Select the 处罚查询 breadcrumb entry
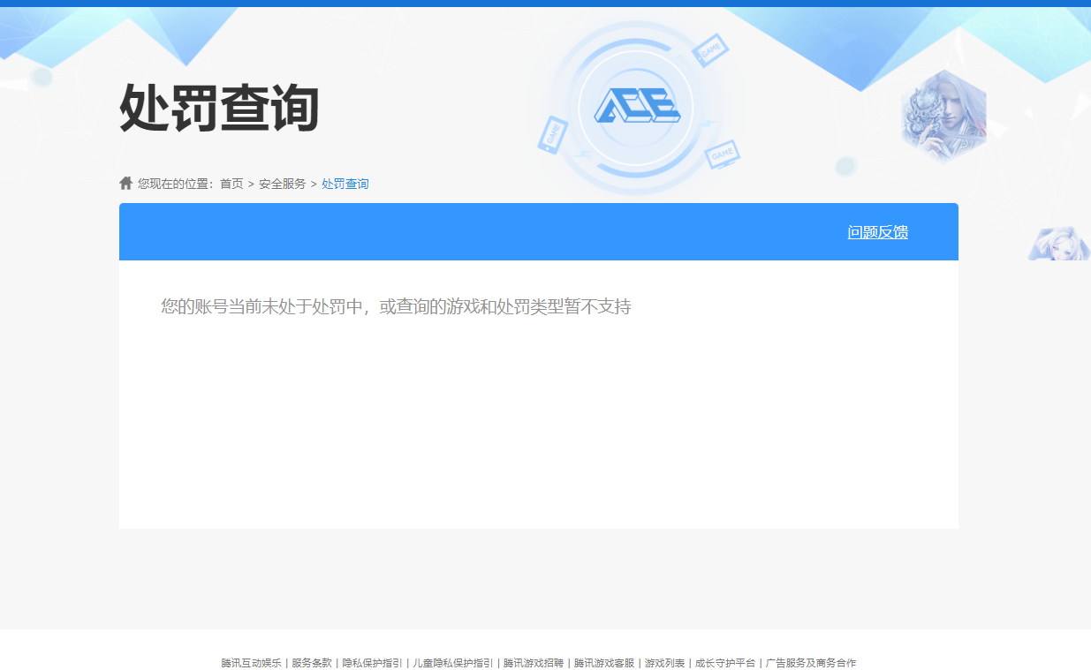The width and height of the screenshot is (1091, 670). (x=344, y=183)
